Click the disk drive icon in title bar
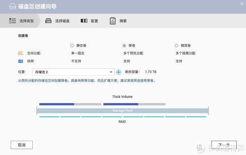The height and width of the screenshot is (155, 246). pos(13,6)
